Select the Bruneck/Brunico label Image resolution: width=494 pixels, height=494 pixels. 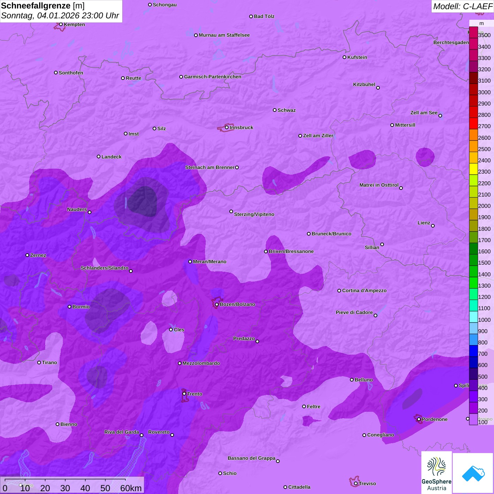click(x=331, y=234)
